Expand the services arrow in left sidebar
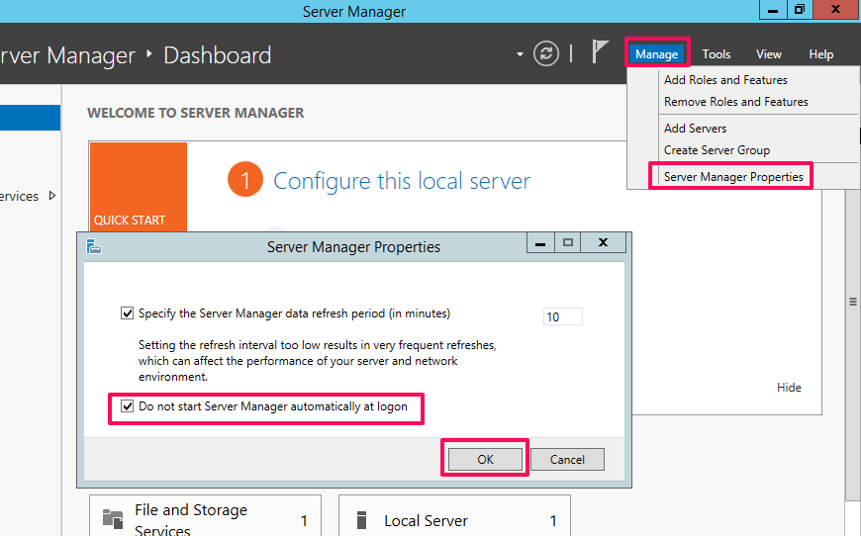861x536 pixels. 52,195
